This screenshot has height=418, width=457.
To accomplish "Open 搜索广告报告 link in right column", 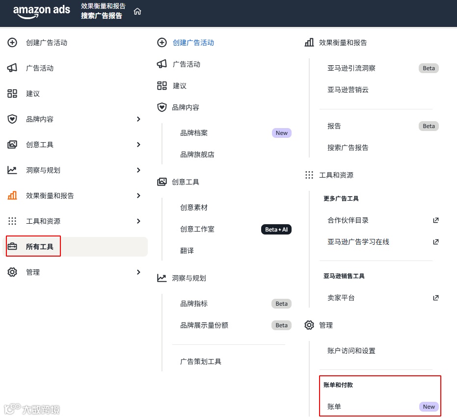I will pos(348,147).
